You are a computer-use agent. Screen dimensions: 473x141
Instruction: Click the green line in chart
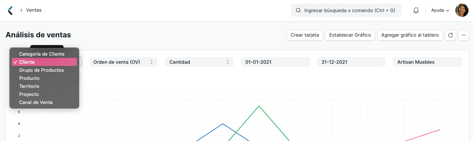[x=259, y=106]
